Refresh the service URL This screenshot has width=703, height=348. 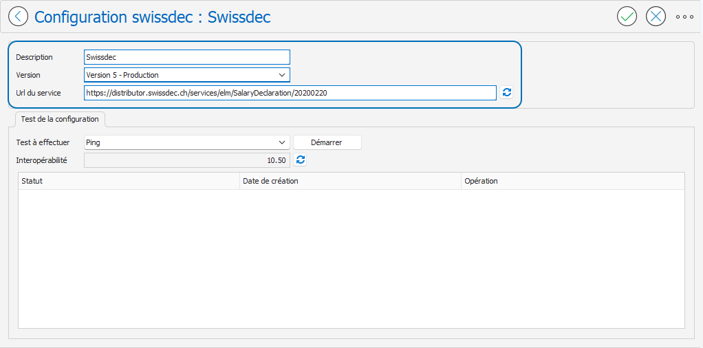[506, 93]
